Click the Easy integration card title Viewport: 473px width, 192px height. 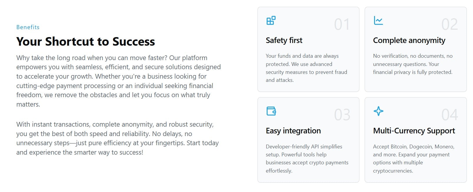(293, 131)
